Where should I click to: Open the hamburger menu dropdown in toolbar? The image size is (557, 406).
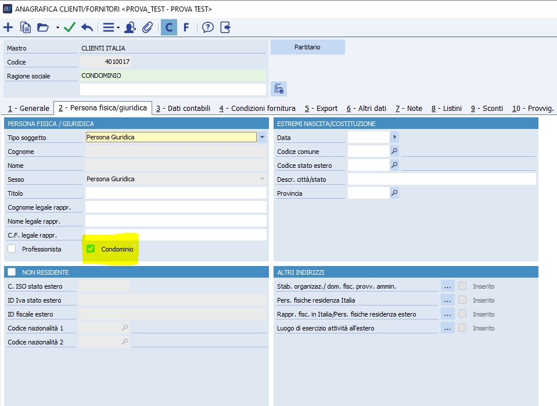tap(110, 27)
